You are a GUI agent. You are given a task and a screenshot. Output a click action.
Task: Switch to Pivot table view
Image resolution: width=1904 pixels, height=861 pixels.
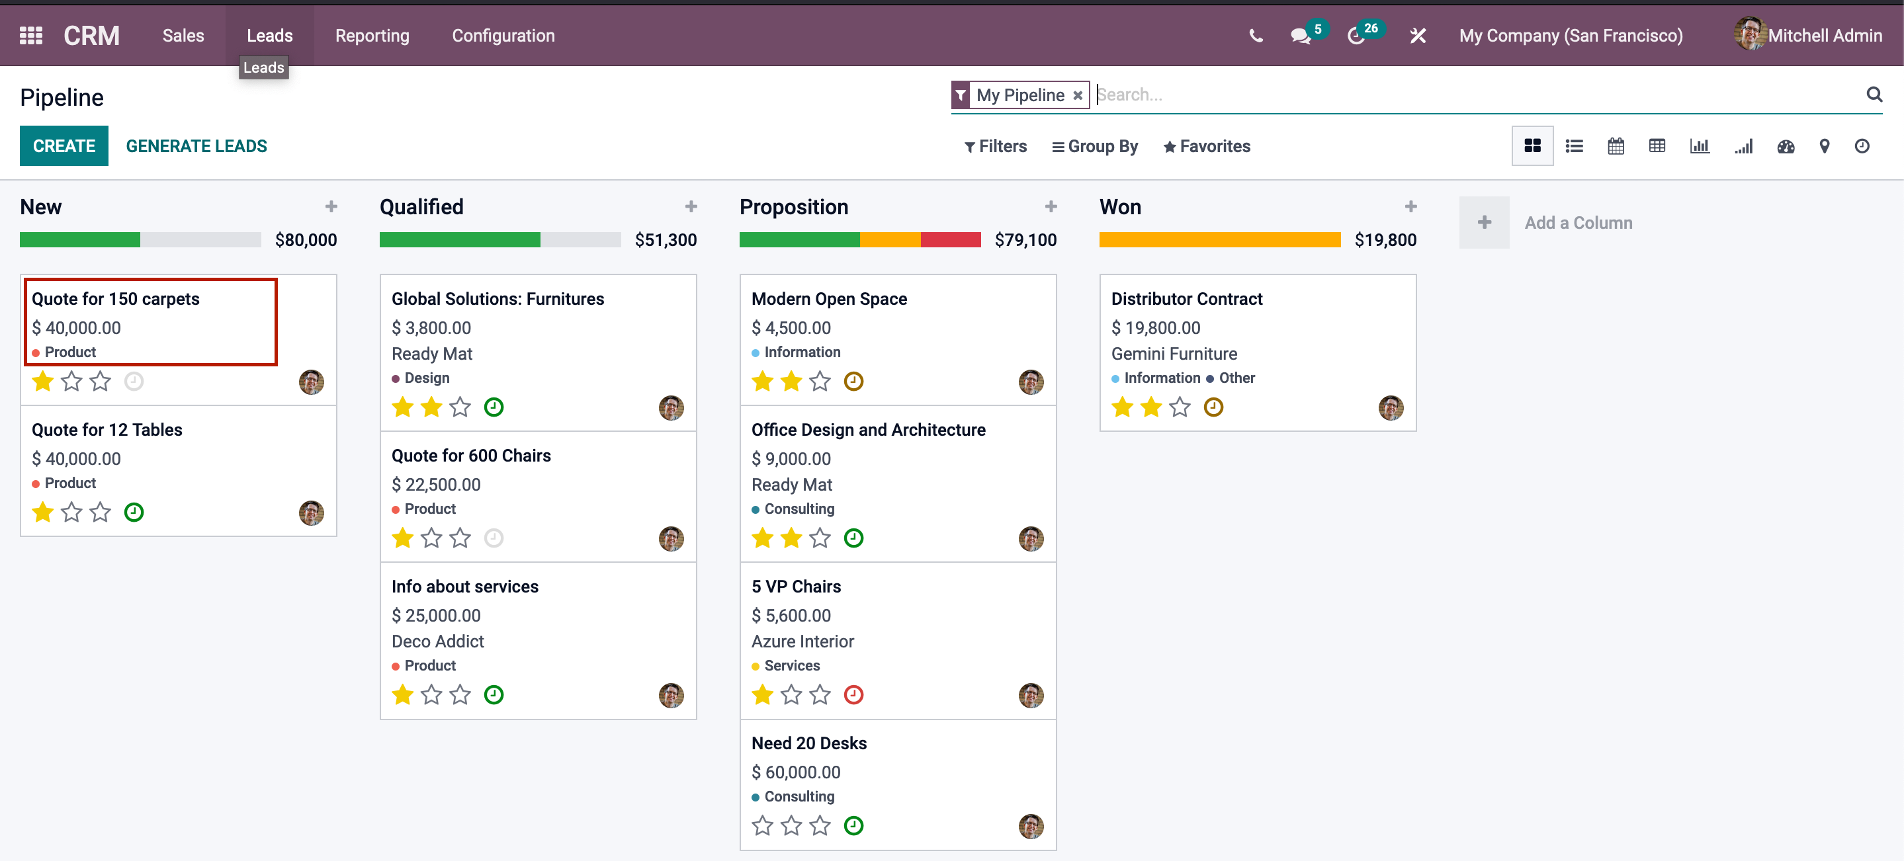[x=1657, y=145]
